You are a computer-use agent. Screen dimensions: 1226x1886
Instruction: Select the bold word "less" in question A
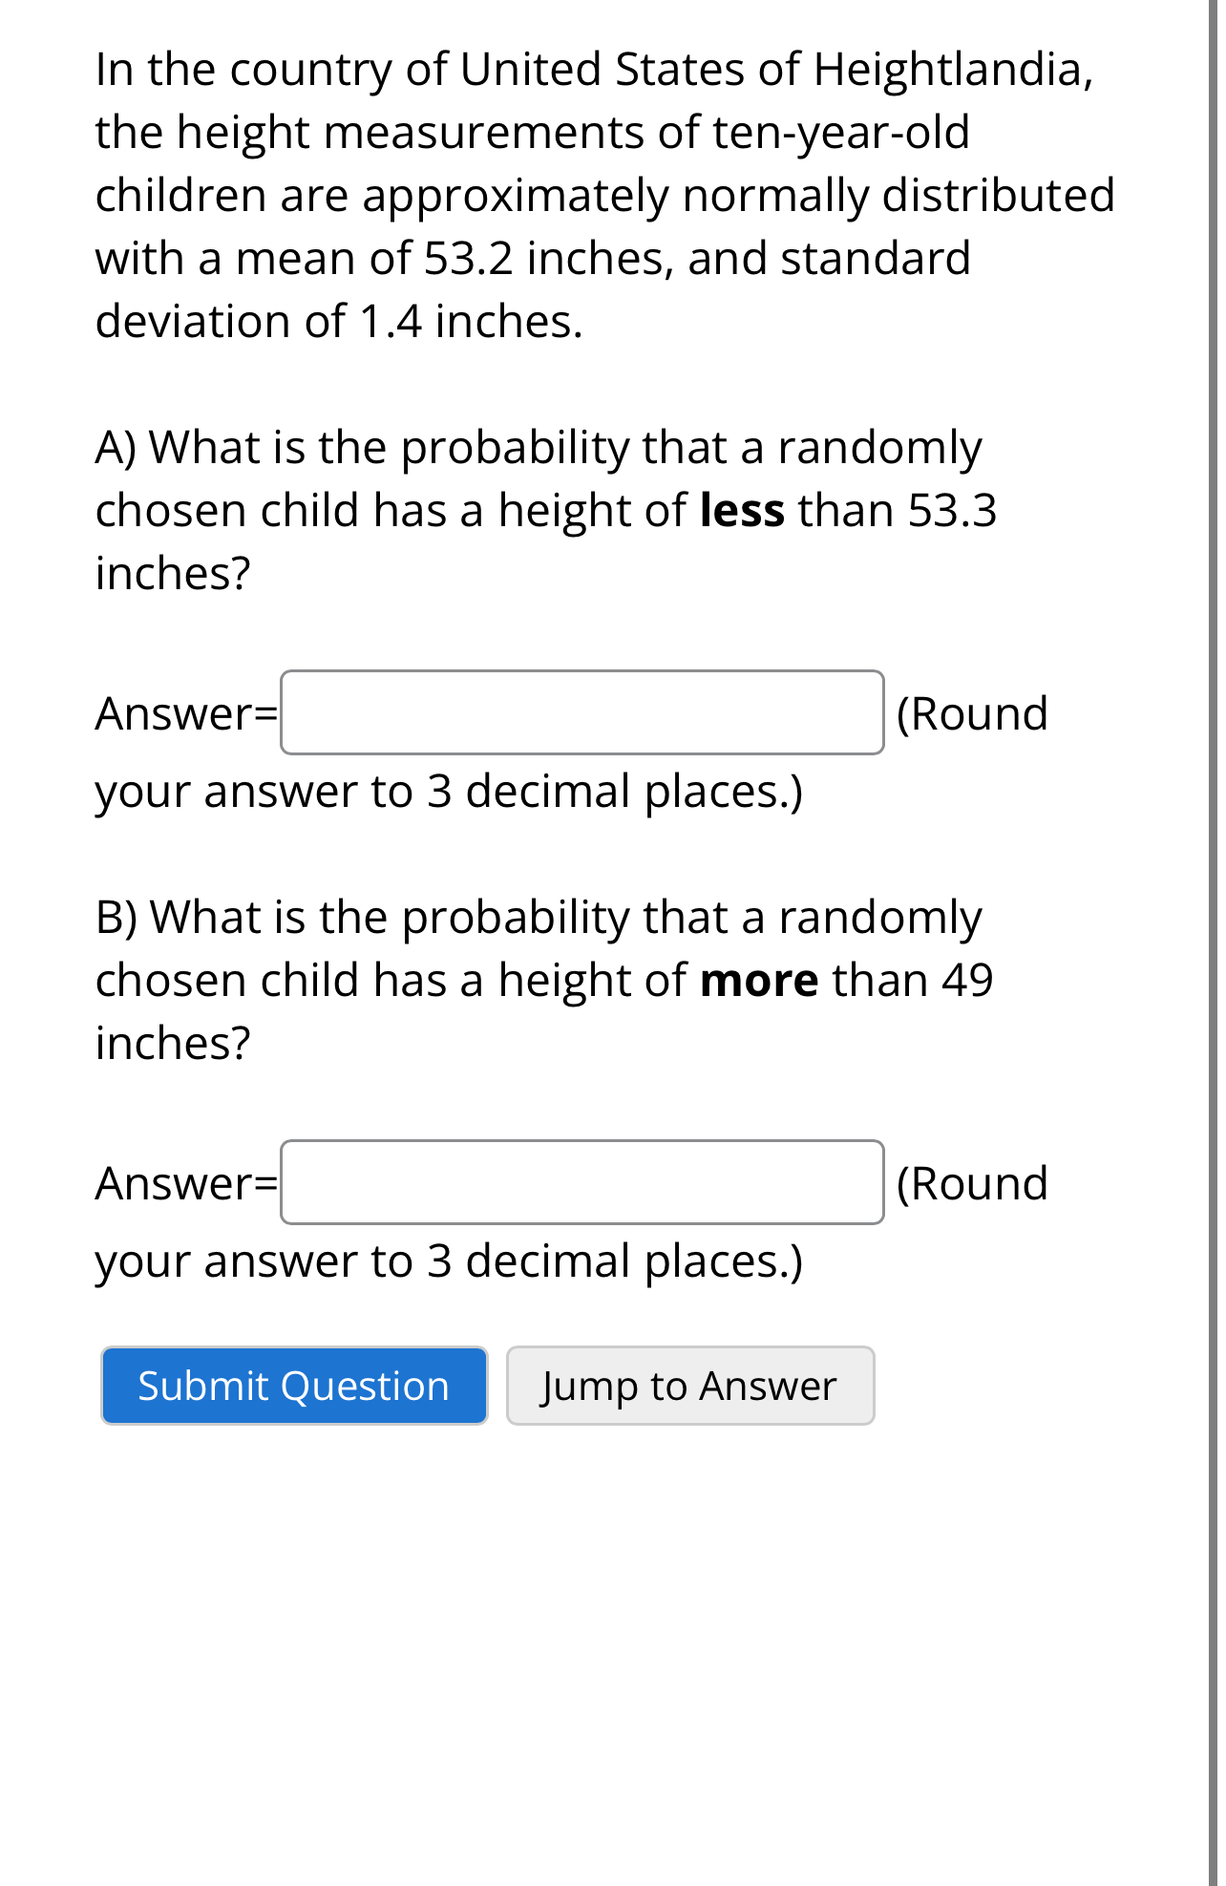click(x=742, y=510)
